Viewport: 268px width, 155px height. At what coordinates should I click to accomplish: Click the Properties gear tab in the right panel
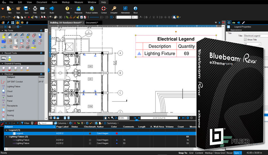point(229,22)
